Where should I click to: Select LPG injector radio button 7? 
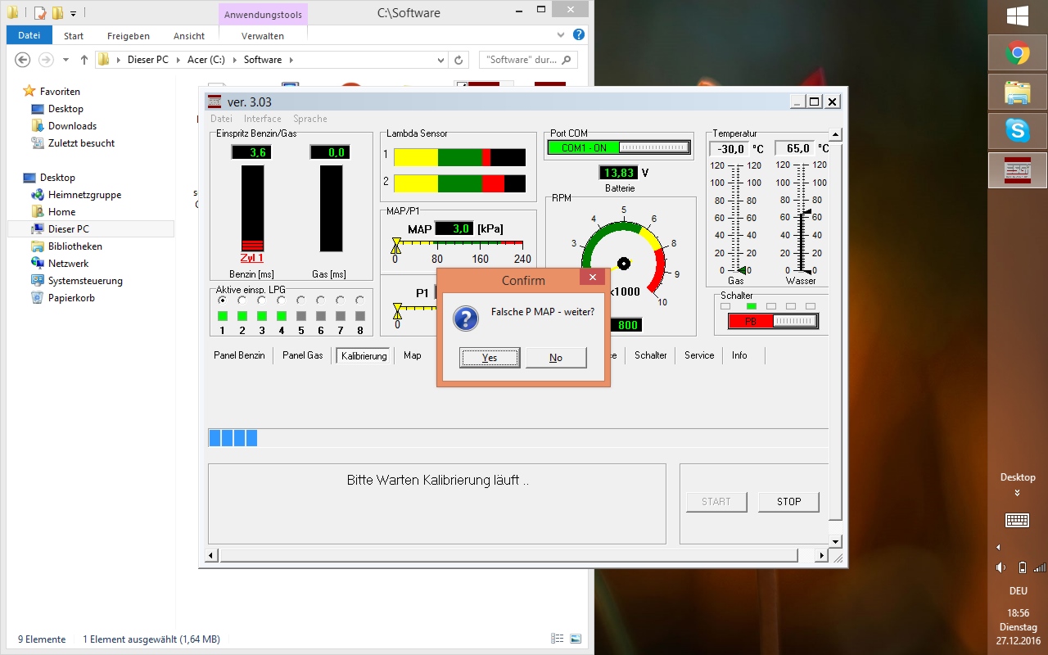[x=340, y=300]
